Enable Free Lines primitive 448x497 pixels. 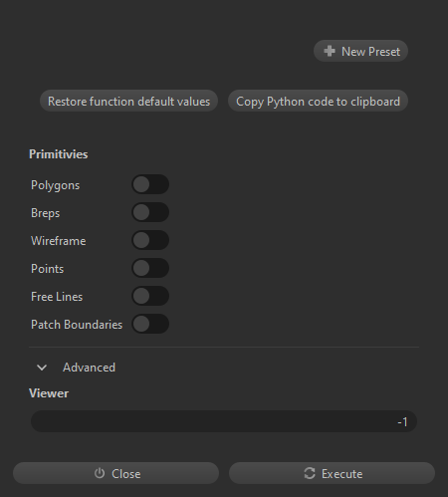point(150,296)
